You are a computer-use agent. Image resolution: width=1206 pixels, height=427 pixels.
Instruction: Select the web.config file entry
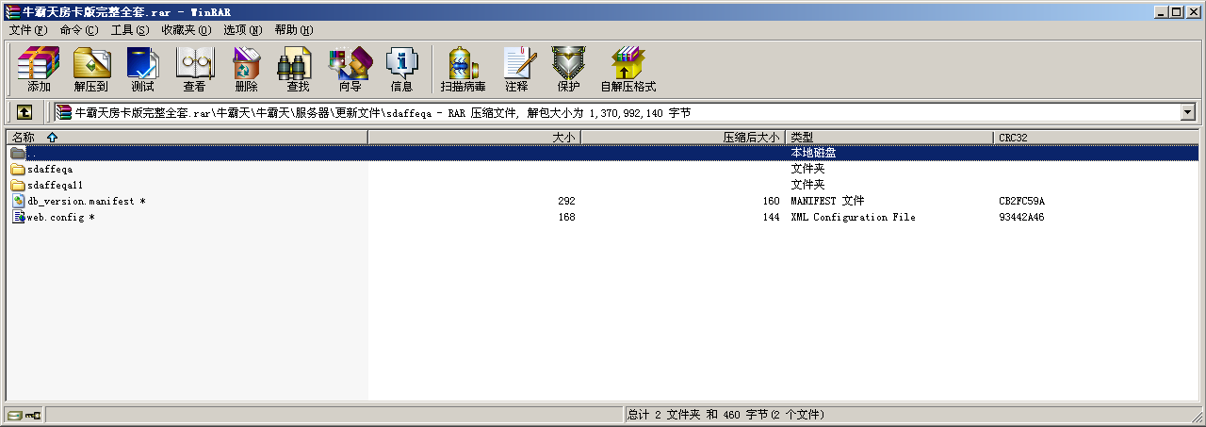pyautogui.click(x=55, y=218)
